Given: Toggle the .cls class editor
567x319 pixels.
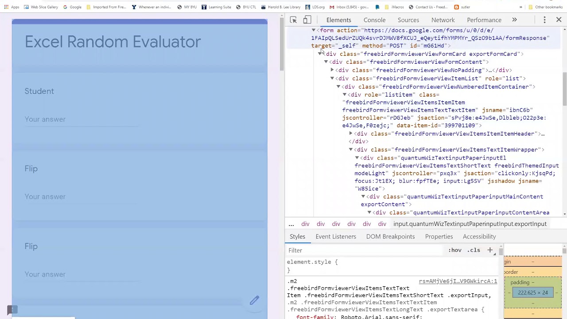Looking at the screenshot, I should click(x=474, y=250).
